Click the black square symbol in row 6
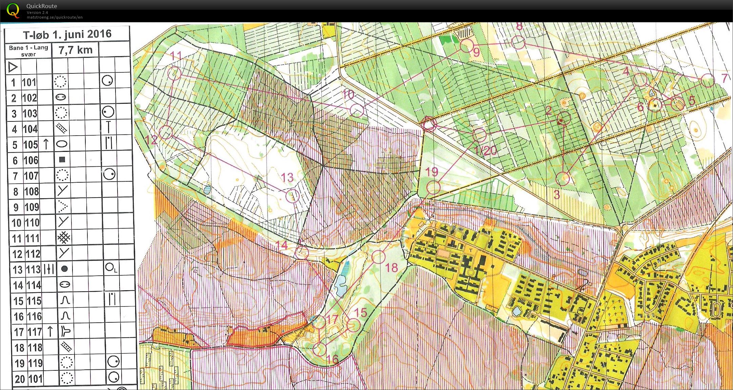 (62, 159)
